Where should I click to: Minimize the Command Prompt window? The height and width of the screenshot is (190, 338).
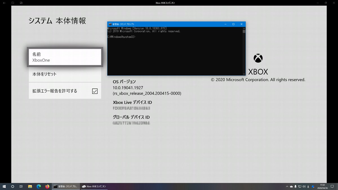coord(225,24)
